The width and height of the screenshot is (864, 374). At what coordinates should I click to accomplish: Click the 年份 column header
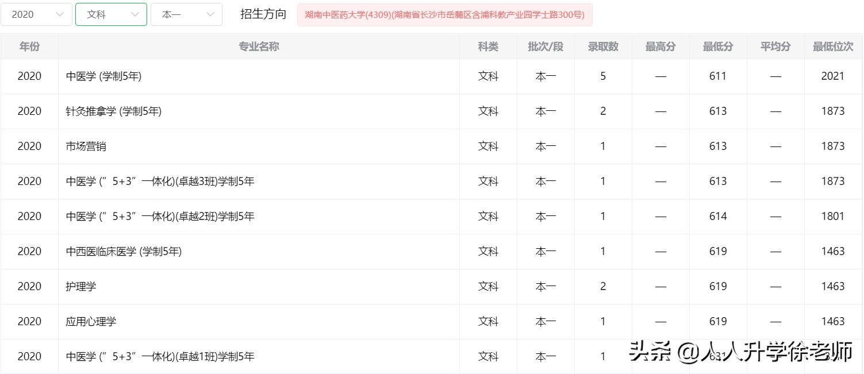[x=29, y=47]
